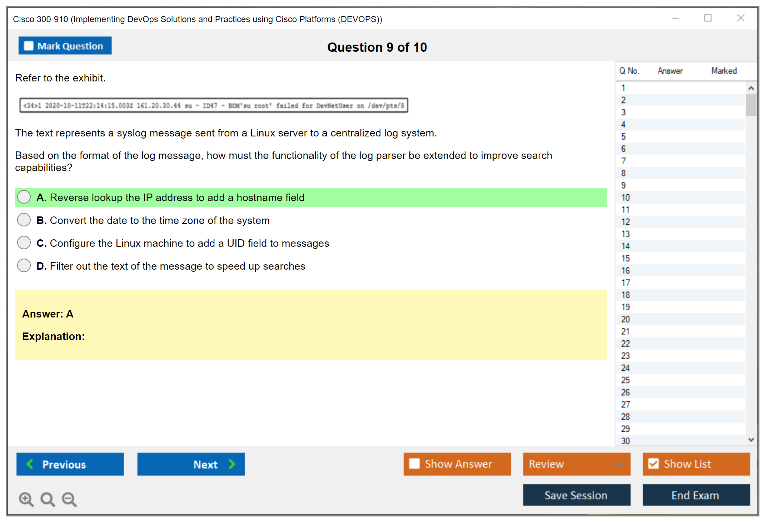
Task: Expand the Review dropdown menu
Action: click(x=620, y=464)
